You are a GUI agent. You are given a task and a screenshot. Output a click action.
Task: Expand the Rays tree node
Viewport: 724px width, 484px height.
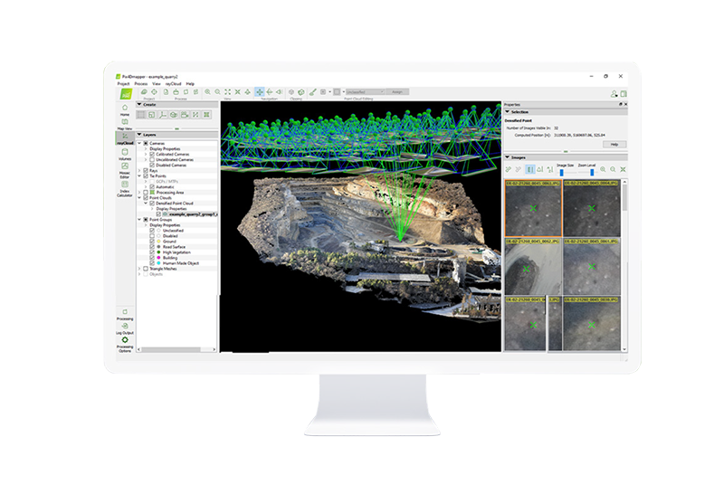(x=138, y=170)
